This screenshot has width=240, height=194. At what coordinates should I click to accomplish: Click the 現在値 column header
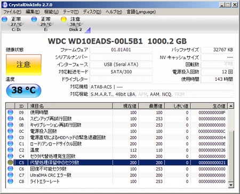coord(125,106)
